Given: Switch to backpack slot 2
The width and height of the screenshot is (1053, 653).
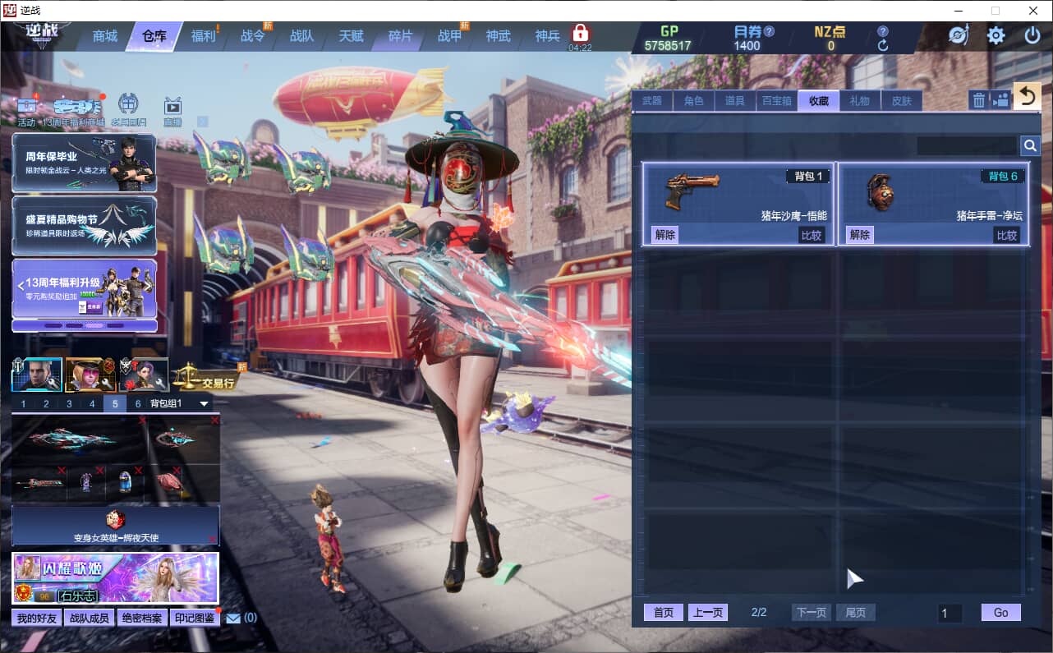Looking at the screenshot, I should (x=46, y=403).
